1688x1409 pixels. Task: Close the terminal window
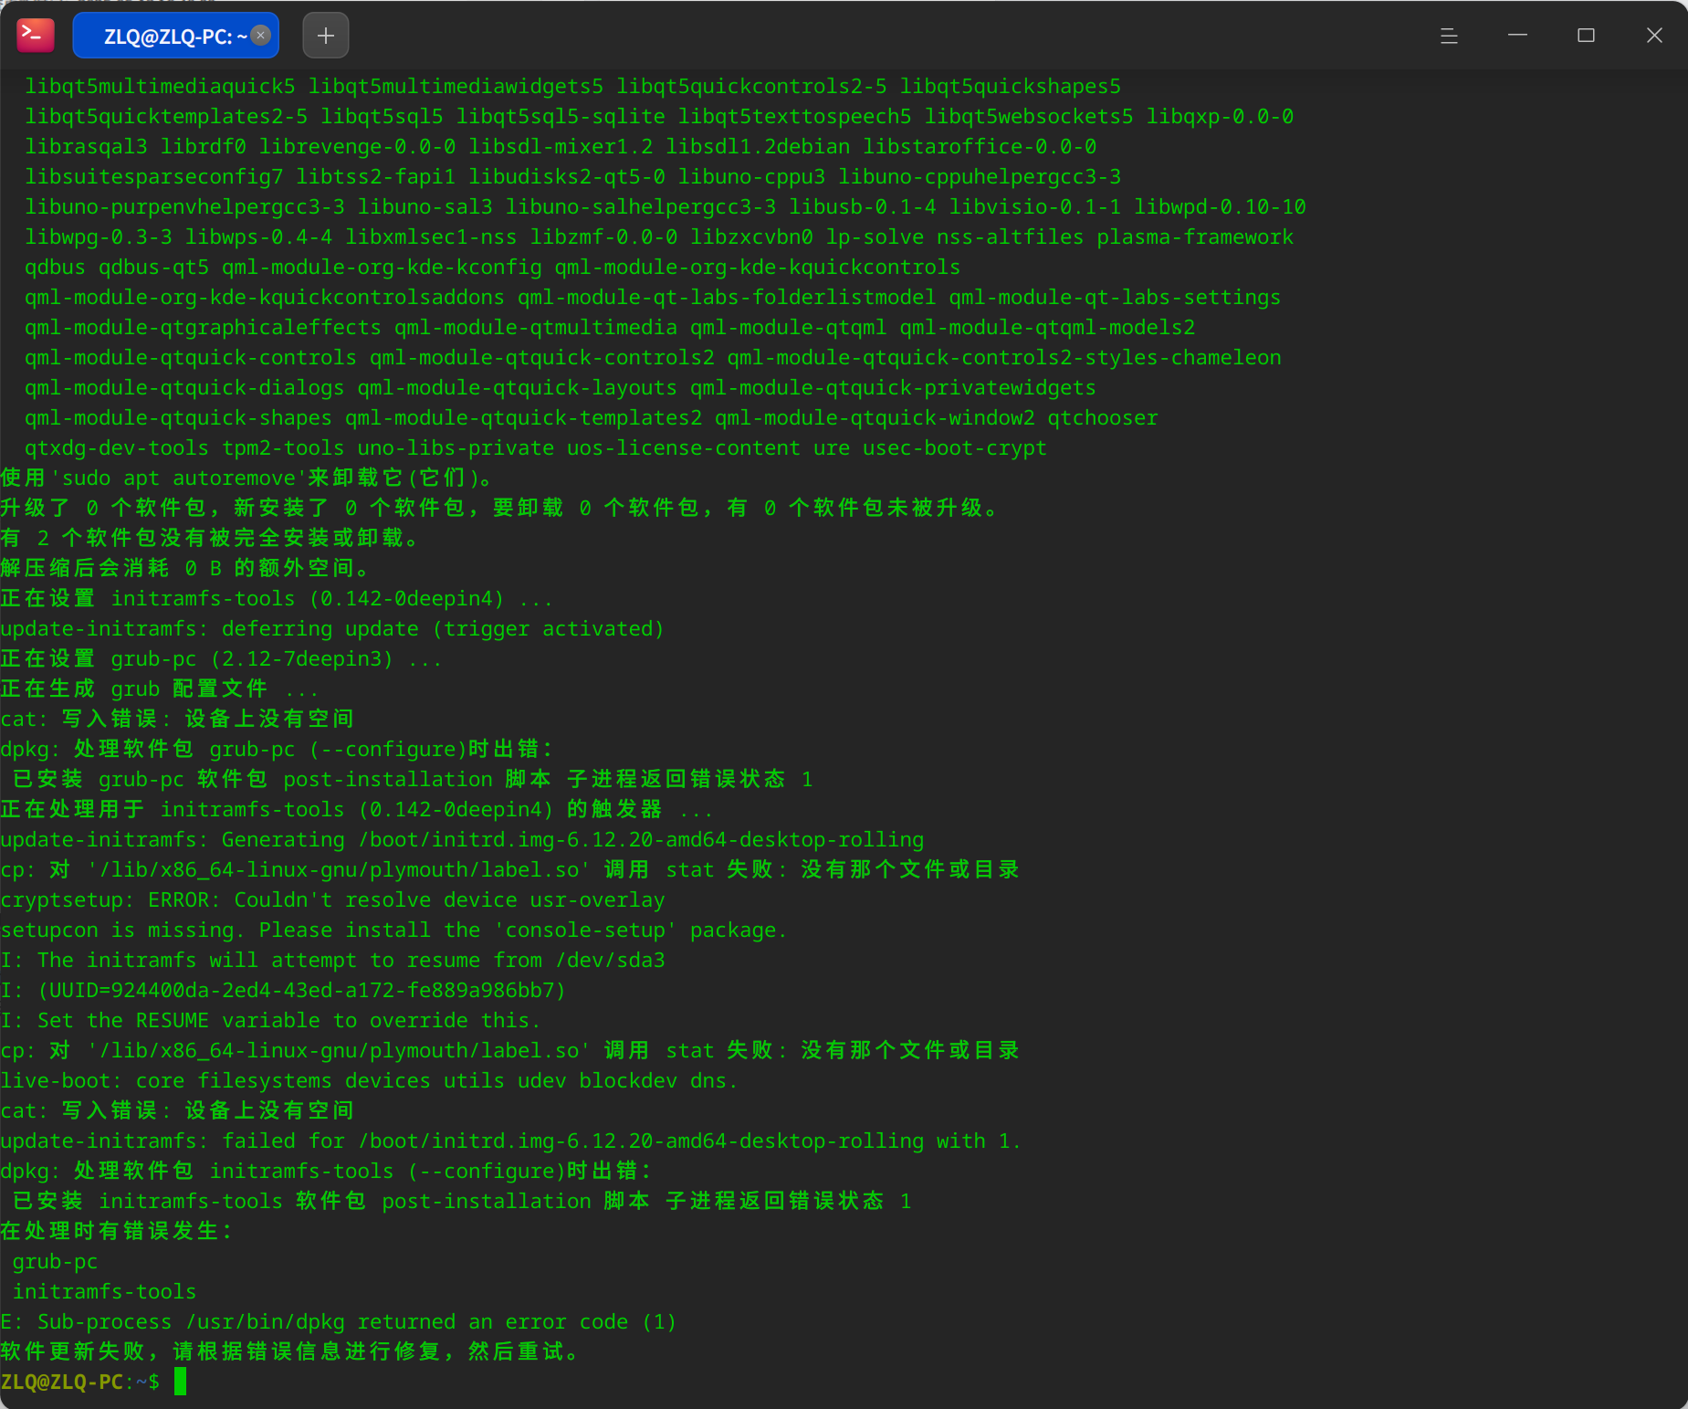point(1654,36)
